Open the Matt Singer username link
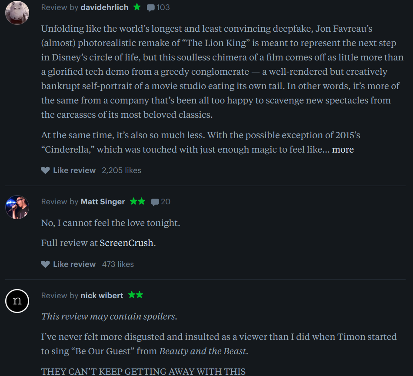The width and height of the screenshot is (413, 376). pyautogui.click(x=103, y=202)
